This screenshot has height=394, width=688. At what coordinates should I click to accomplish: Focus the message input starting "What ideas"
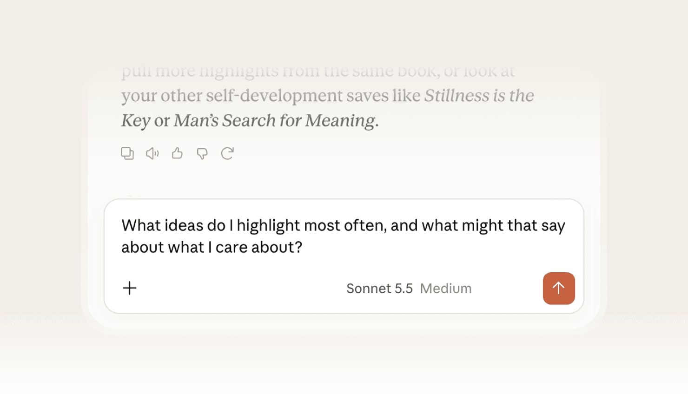point(344,236)
